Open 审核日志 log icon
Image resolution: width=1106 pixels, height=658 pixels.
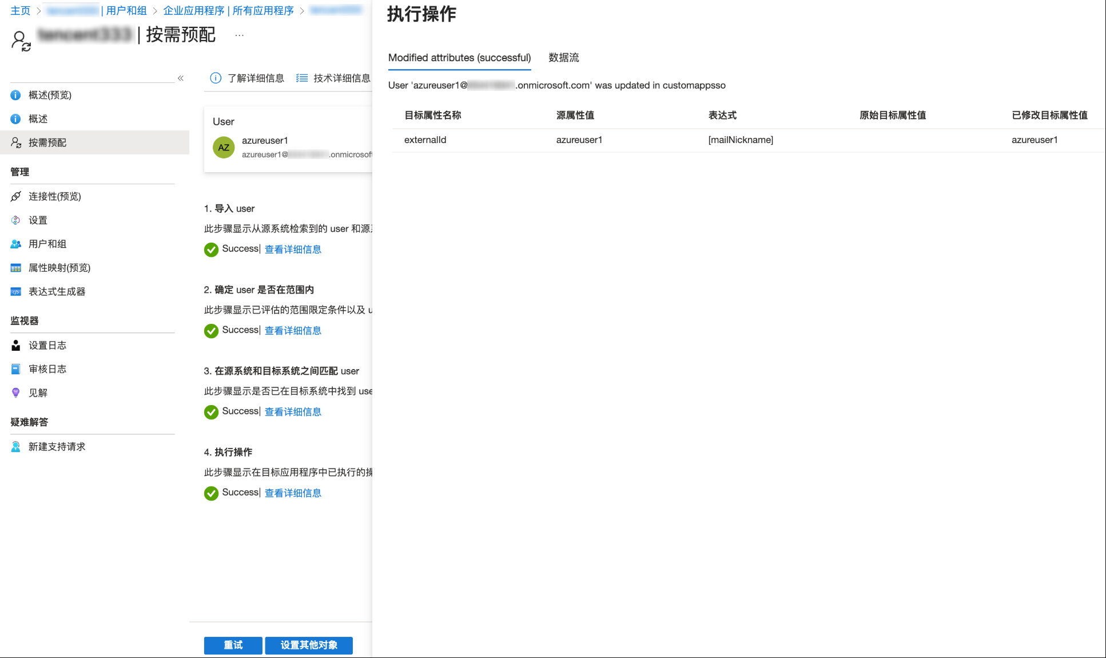[x=15, y=369]
